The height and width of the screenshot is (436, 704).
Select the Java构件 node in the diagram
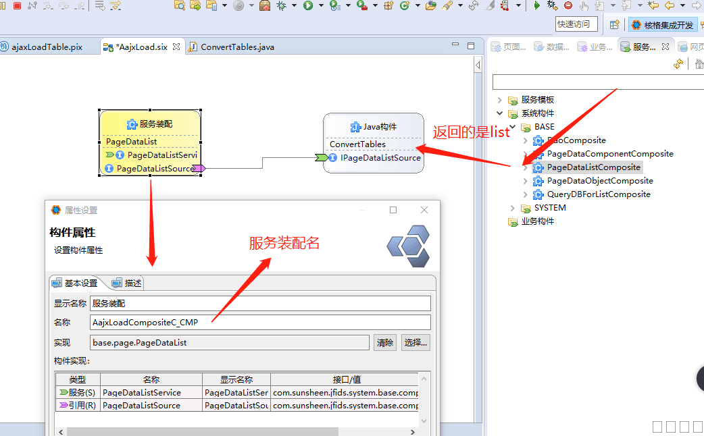[x=373, y=127]
